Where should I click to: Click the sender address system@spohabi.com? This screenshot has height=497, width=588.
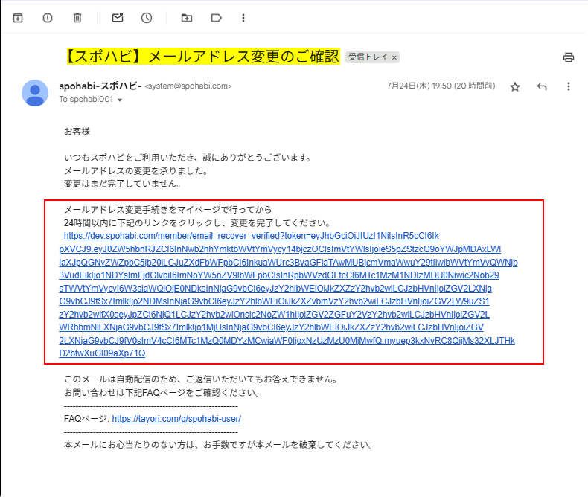[x=188, y=86]
